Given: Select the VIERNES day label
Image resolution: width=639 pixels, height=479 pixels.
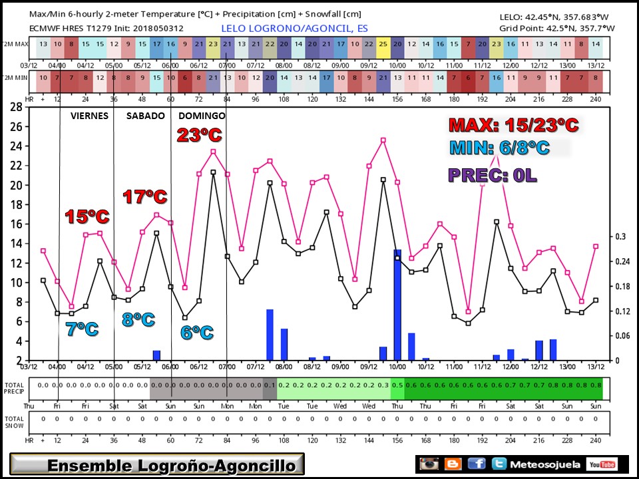Looking at the screenshot, I should 89,116.
